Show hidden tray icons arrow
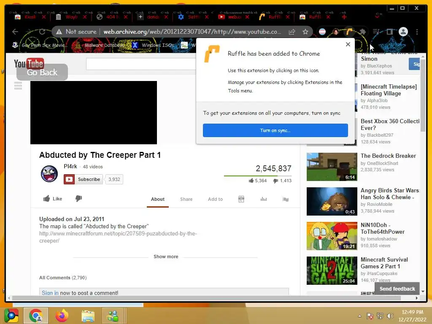The height and width of the screenshot is (324, 432). [359, 316]
